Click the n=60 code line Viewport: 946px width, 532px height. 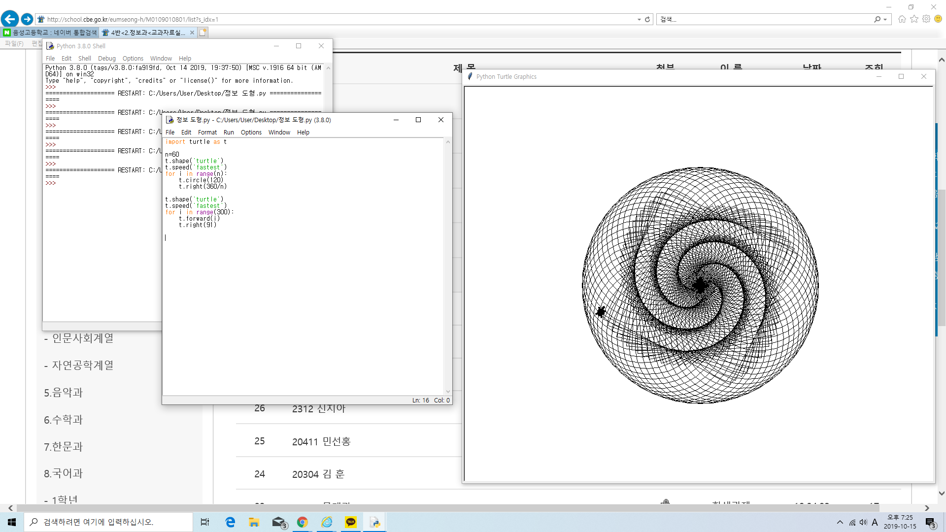[172, 155]
